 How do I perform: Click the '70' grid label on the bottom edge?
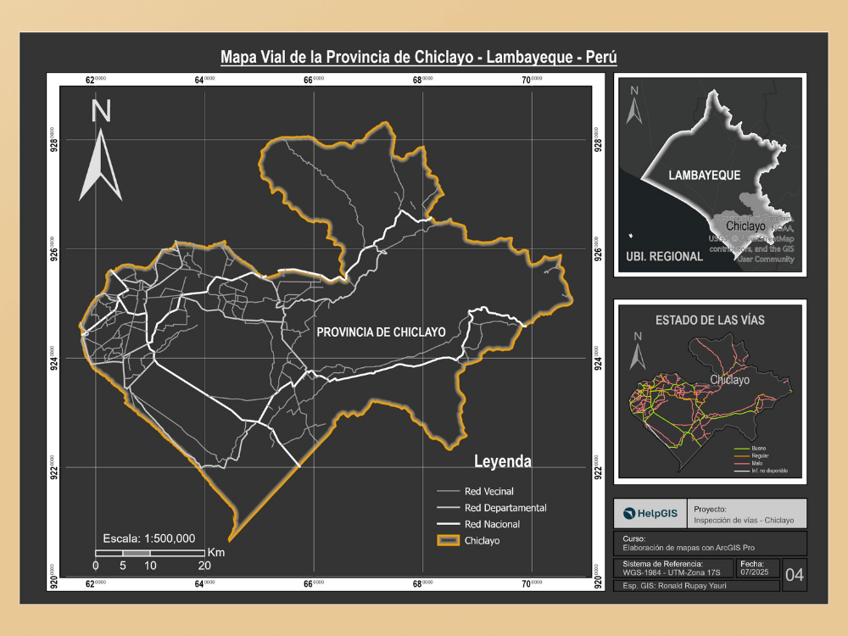[532, 583]
